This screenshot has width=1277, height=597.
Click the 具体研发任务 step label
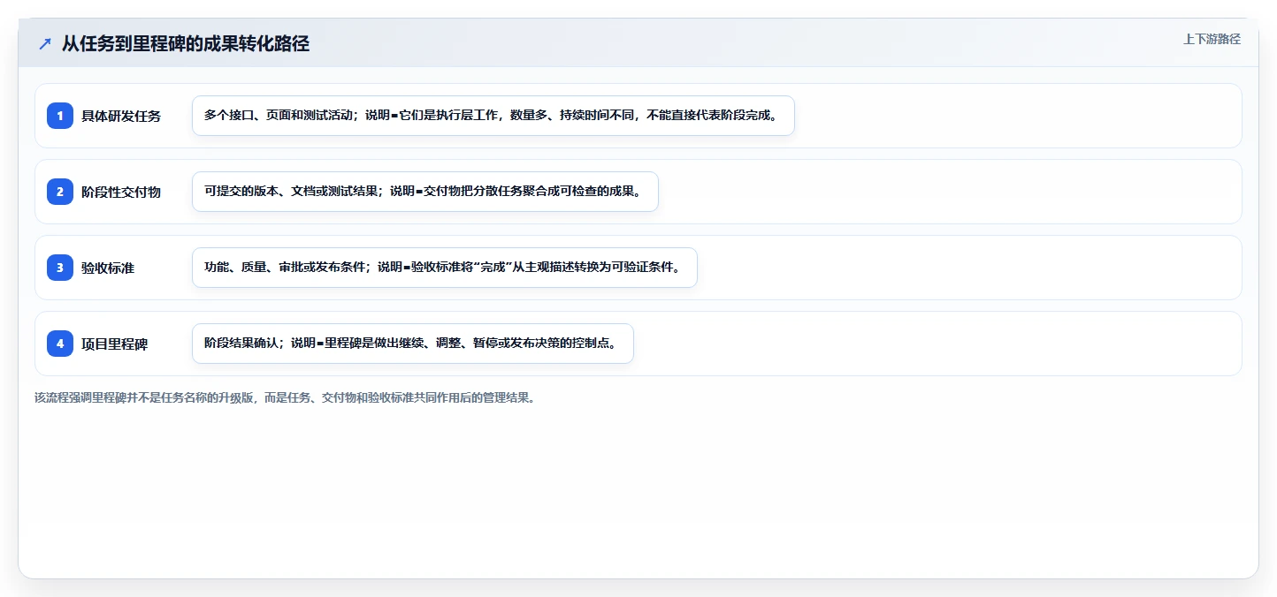[121, 116]
